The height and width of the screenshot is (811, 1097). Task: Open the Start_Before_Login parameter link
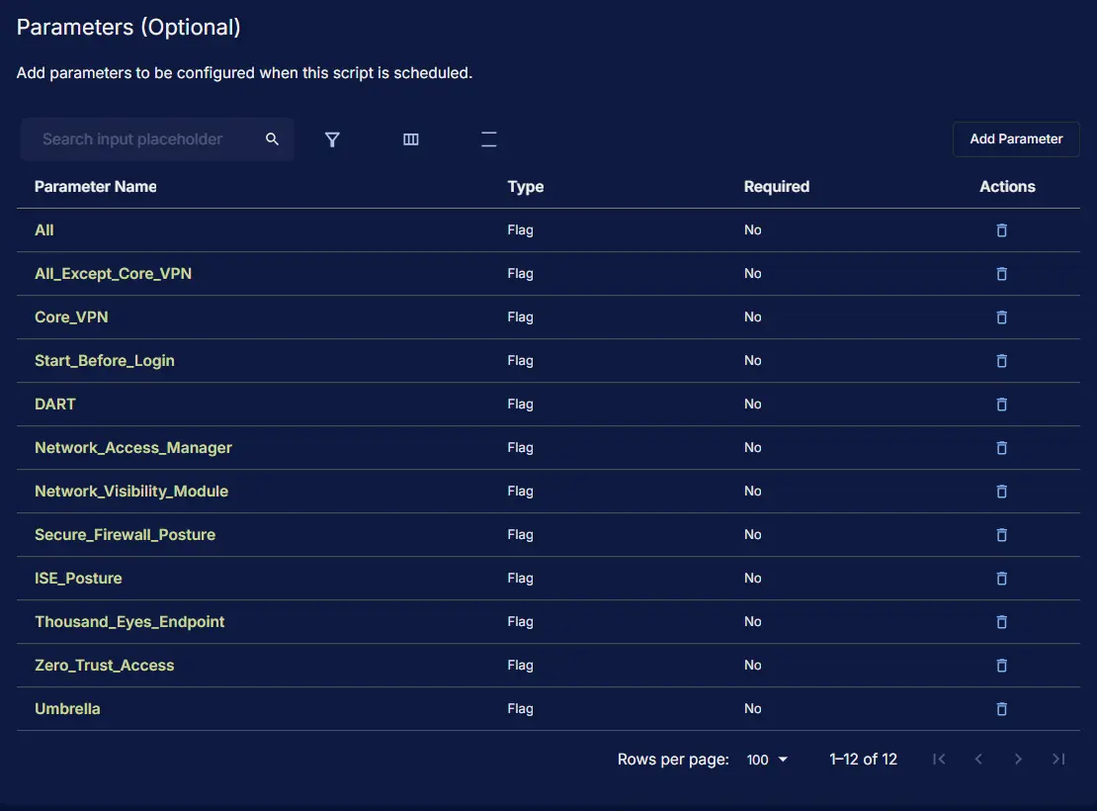tap(105, 361)
